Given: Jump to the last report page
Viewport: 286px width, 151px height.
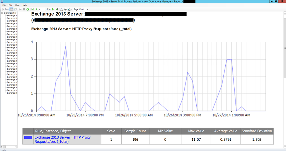Looking at the screenshot, I should coord(57,9).
